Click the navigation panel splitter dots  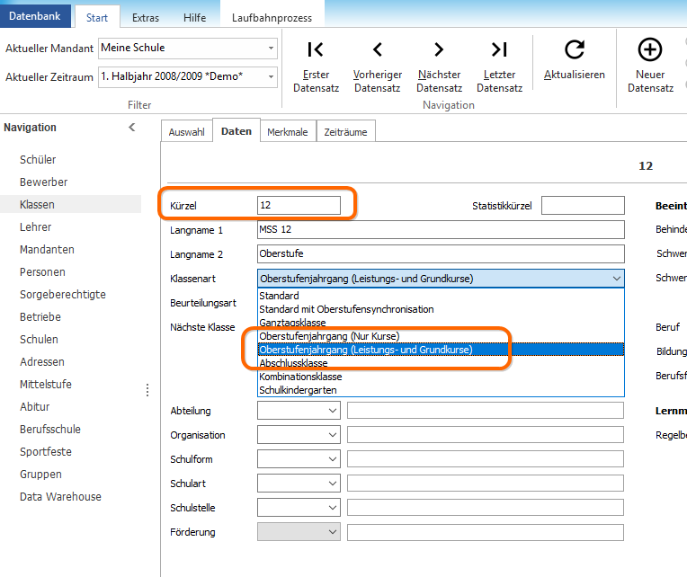(x=147, y=390)
